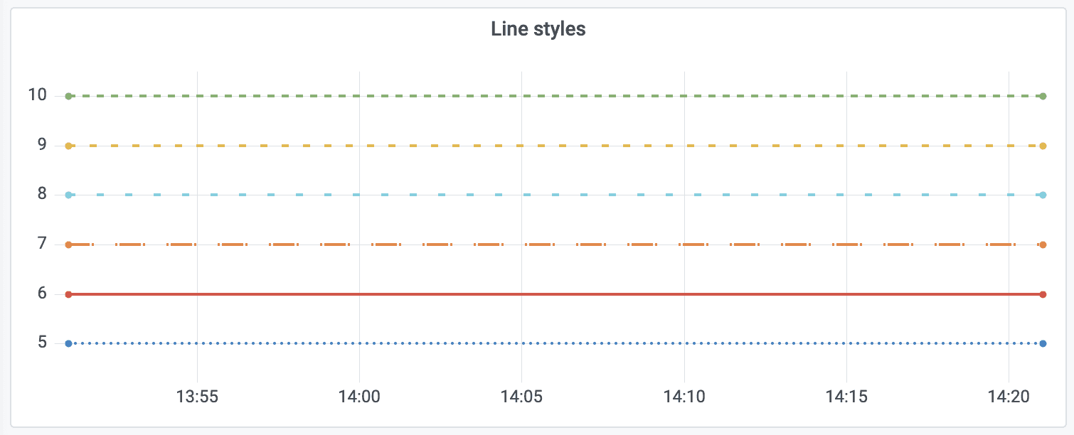Click the light blue left data point at value 8
This screenshot has width=1074, height=435.
69,195
